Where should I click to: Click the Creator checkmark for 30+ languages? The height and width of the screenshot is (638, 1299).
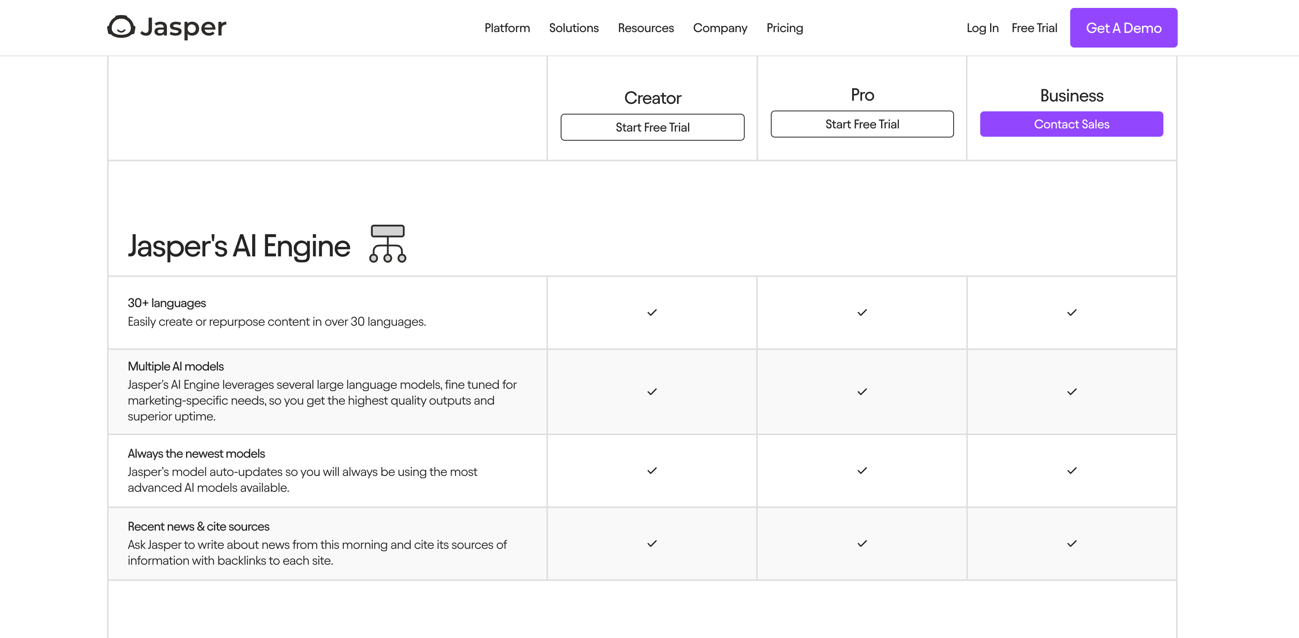tap(652, 312)
